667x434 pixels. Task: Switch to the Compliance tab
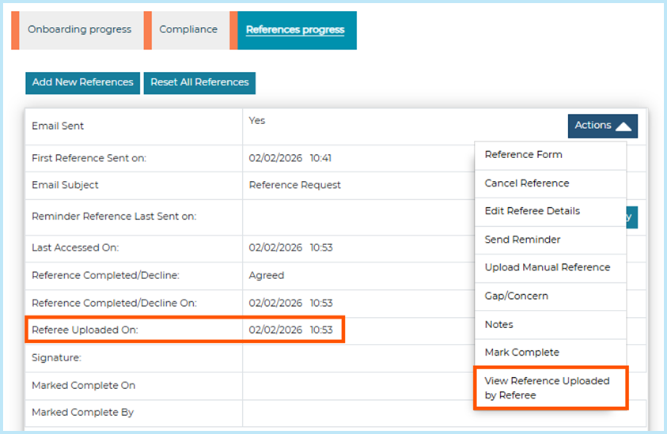pos(188,30)
